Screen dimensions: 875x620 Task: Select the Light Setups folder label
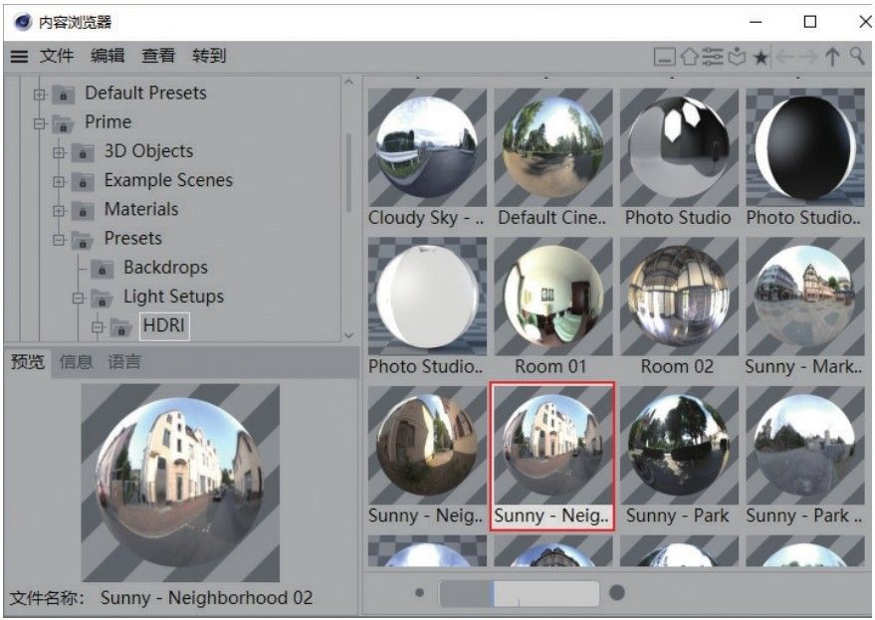pos(174,297)
